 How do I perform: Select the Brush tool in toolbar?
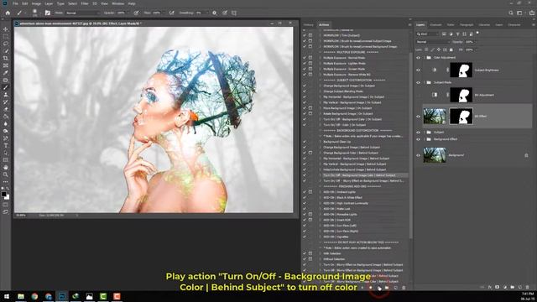click(x=6, y=87)
